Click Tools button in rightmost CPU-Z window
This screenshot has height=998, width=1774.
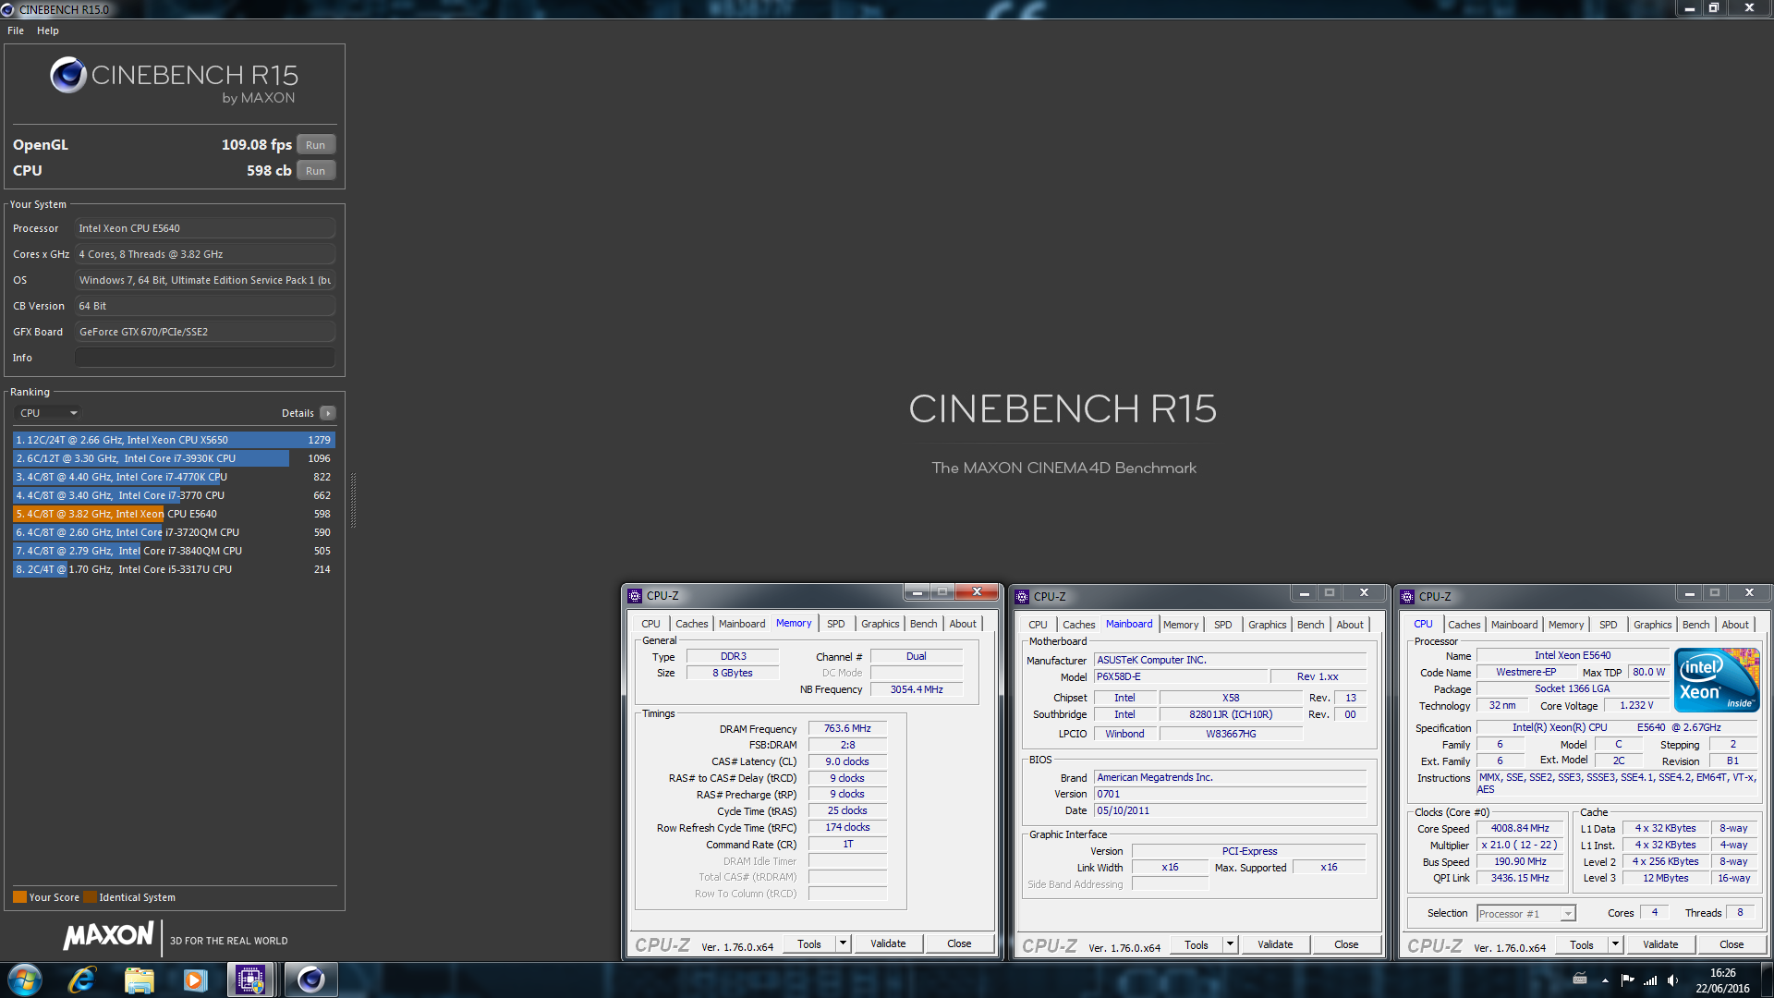pos(1582,944)
